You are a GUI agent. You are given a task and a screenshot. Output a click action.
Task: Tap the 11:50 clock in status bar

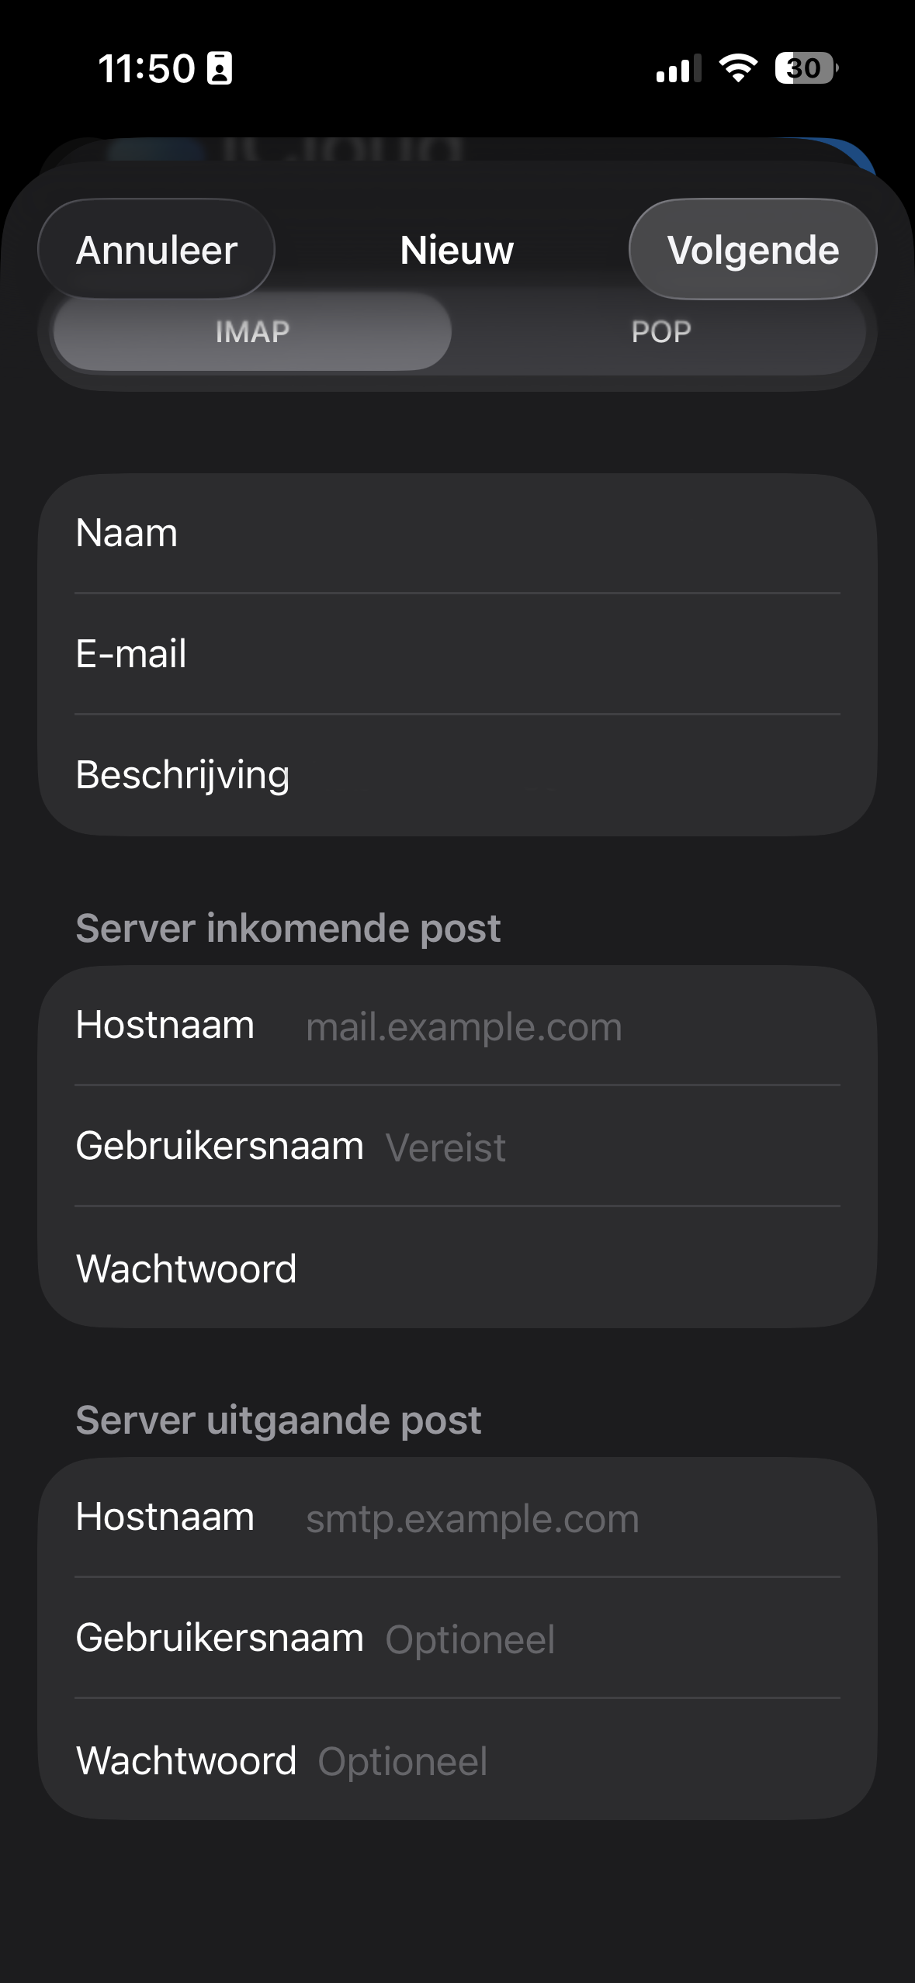point(146,68)
